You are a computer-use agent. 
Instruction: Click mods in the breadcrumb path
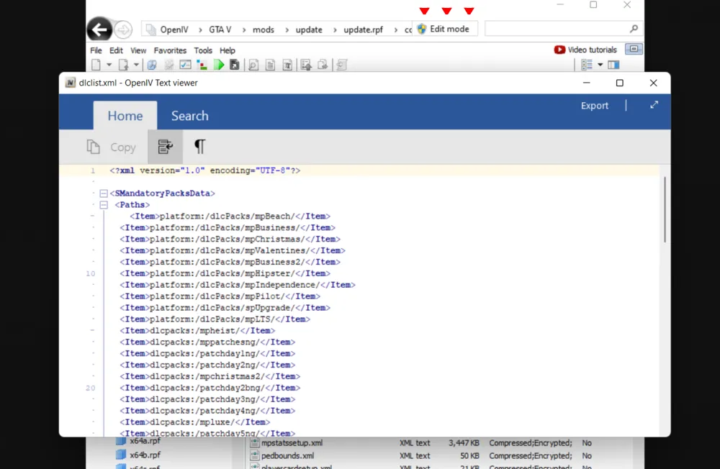263,29
